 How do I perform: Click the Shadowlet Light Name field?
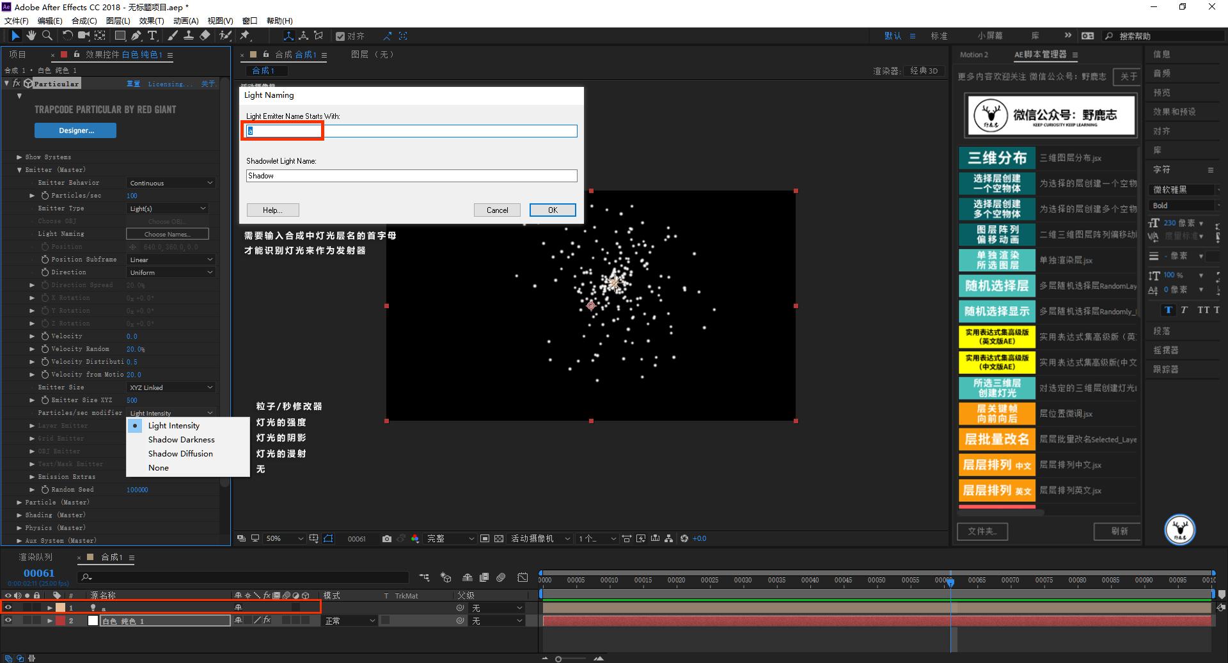click(x=411, y=176)
